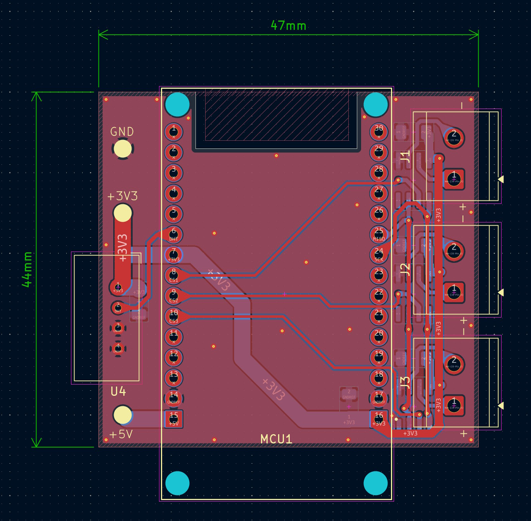This screenshot has width=531, height=521.
Task: Click MCU1 pad 26
Action: [379, 214]
